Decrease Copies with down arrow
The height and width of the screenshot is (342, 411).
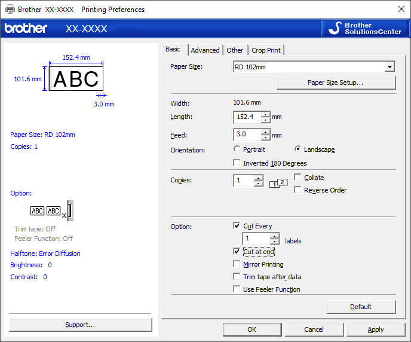tap(259, 184)
